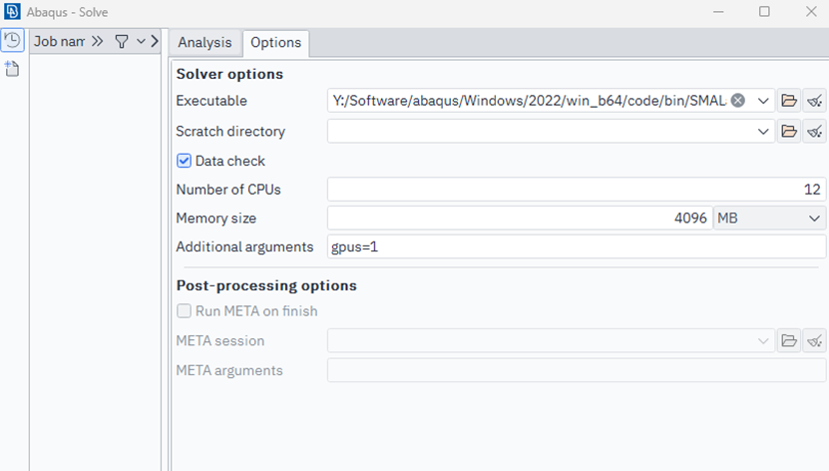Image resolution: width=829 pixels, height=471 pixels.
Task: Click the new job document icon
Action: tap(12, 69)
